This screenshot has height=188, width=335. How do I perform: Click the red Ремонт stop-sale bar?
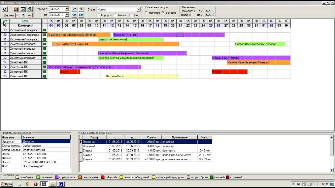pyautogui.click(x=230, y=72)
